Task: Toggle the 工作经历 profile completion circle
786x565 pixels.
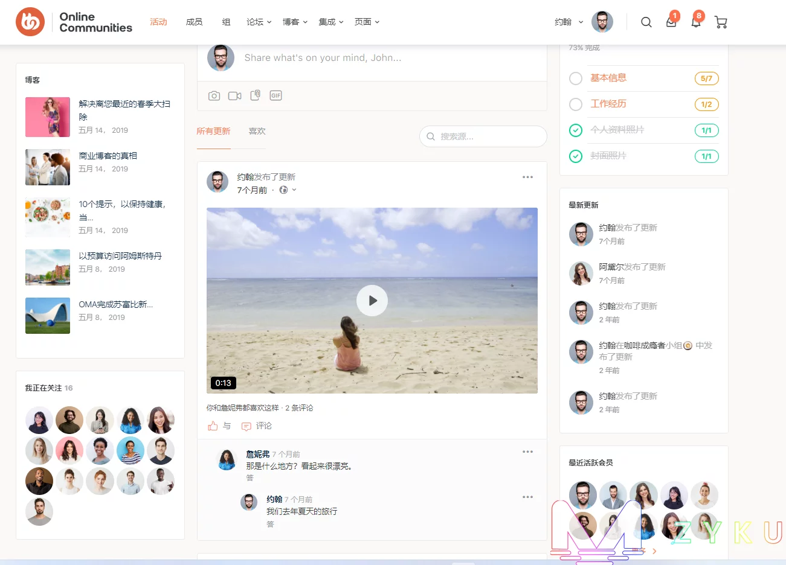Action: (x=576, y=104)
